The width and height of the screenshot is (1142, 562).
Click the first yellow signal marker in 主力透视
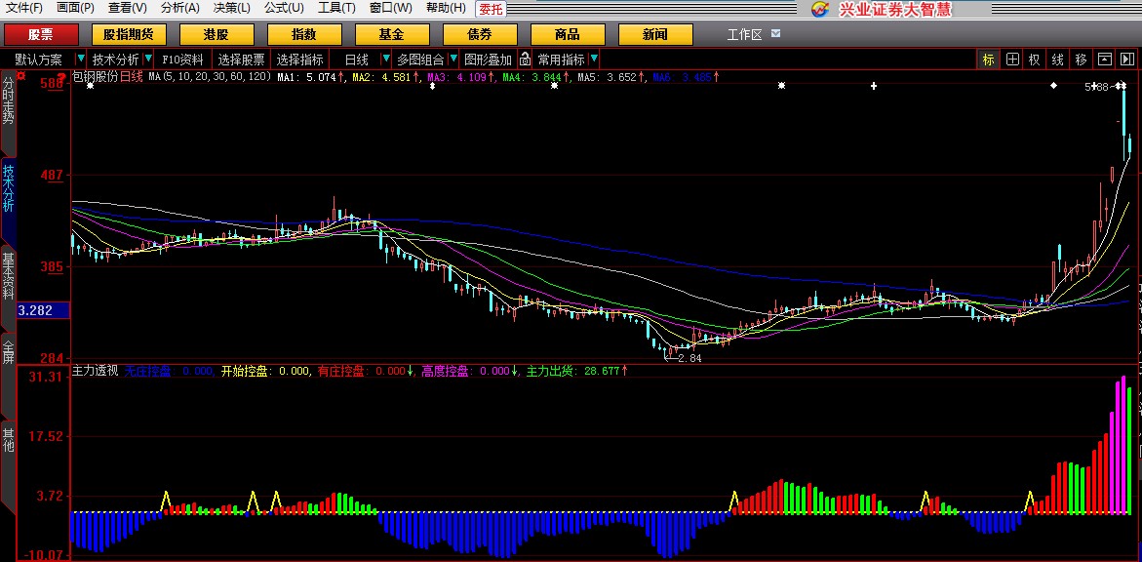tap(165, 500)
